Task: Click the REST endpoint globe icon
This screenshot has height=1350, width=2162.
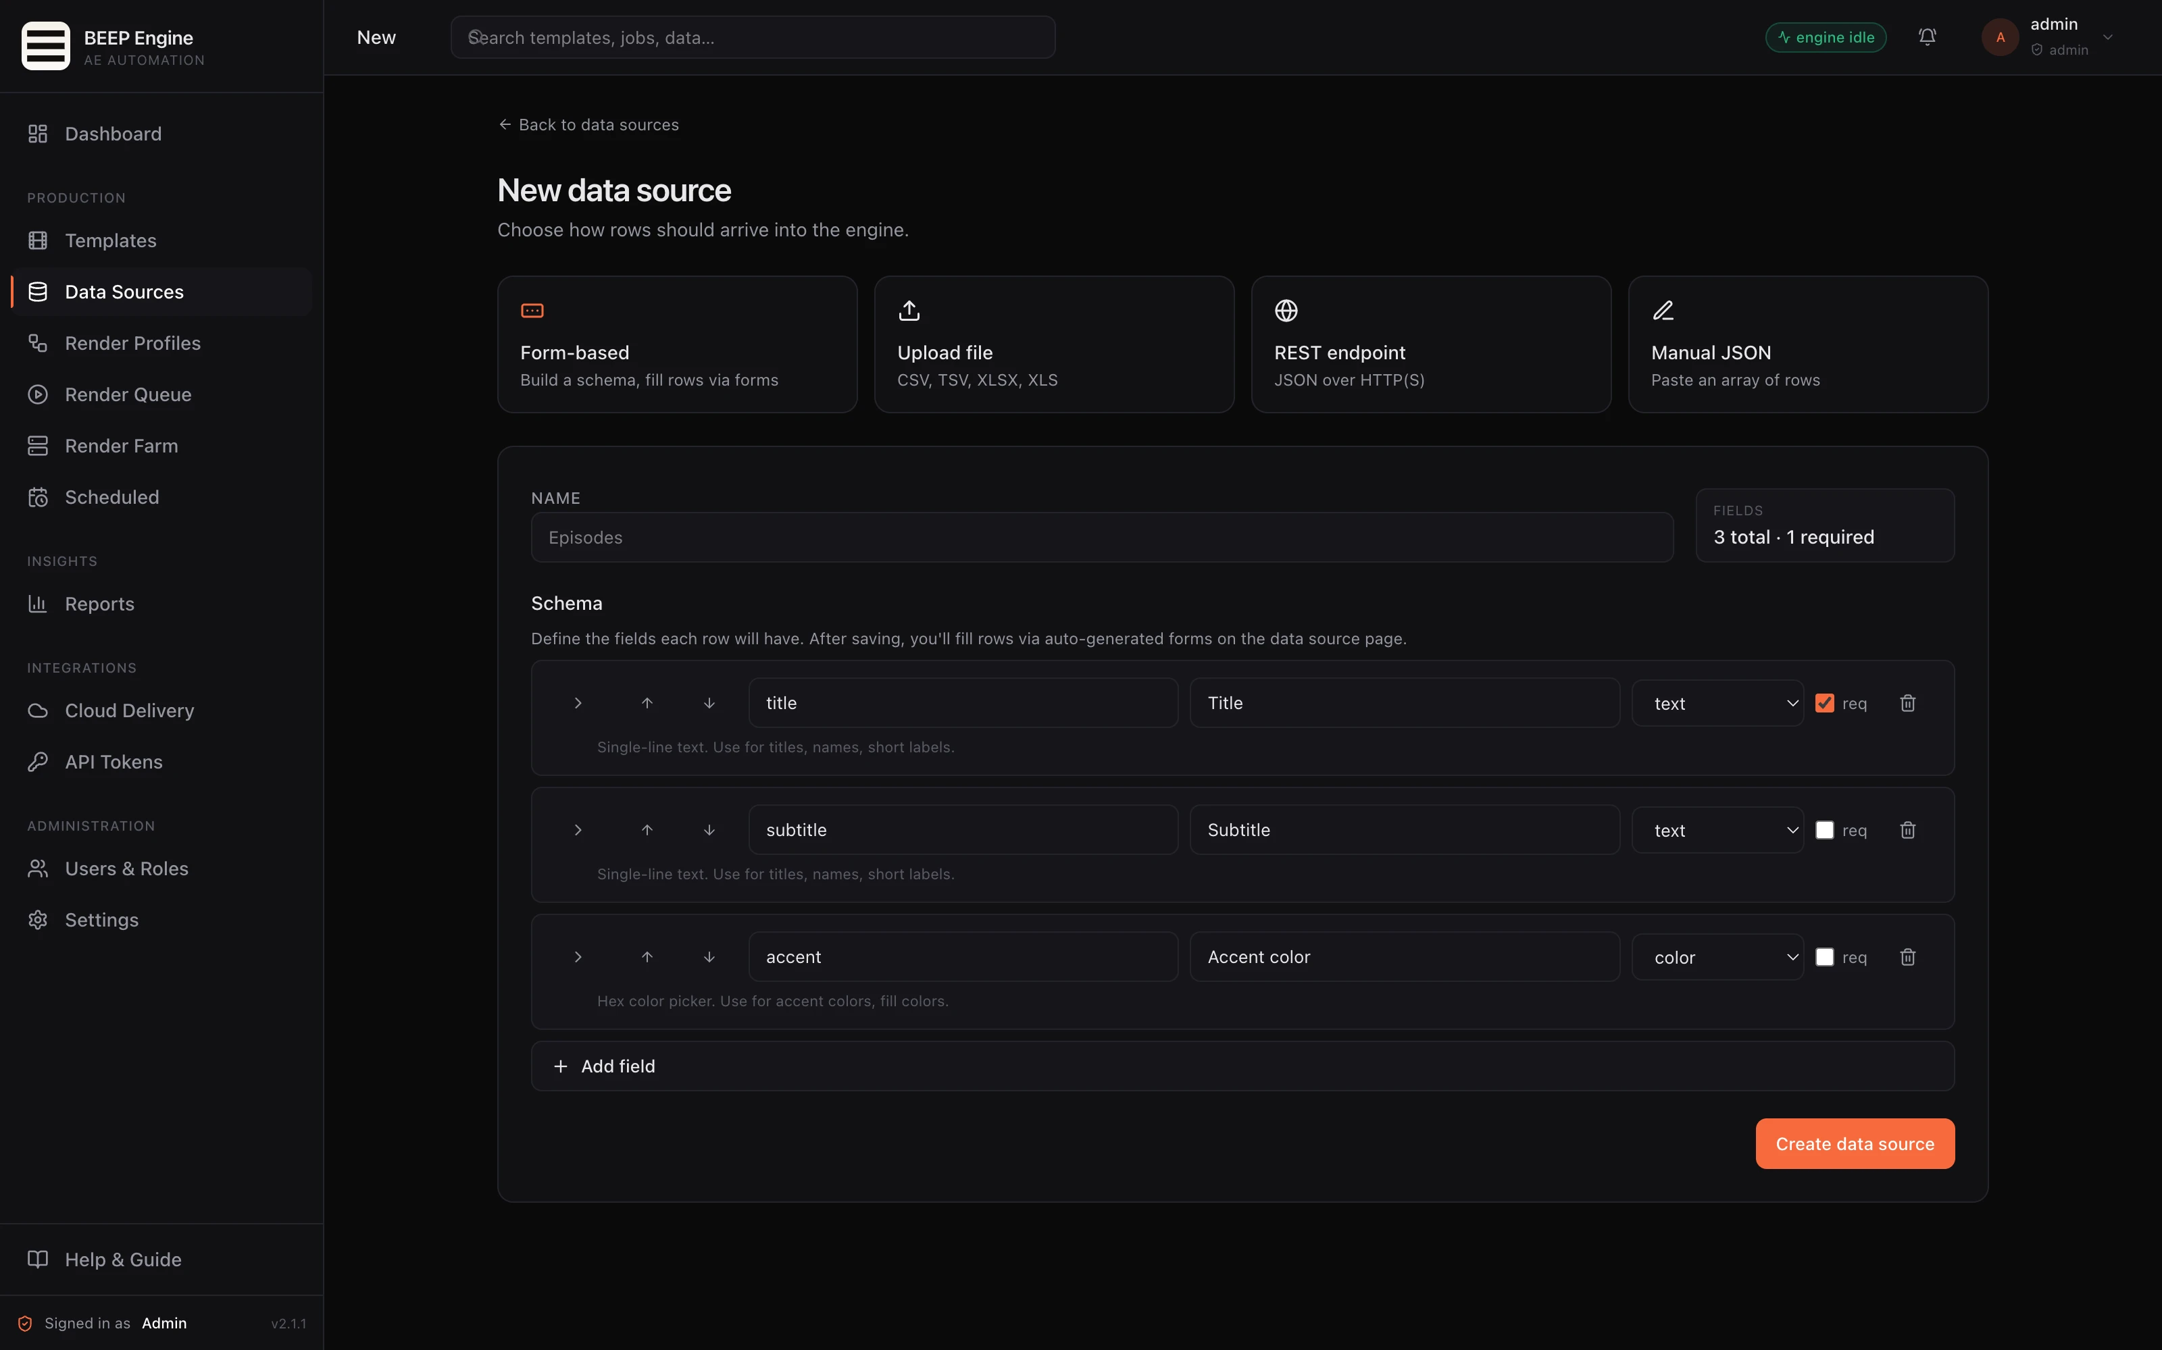Action: pyautogui.click(x=1286, y=311)
